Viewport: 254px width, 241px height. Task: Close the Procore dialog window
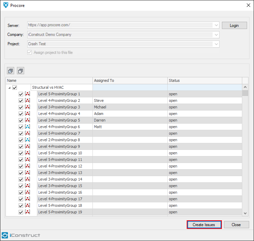[248, 5]
